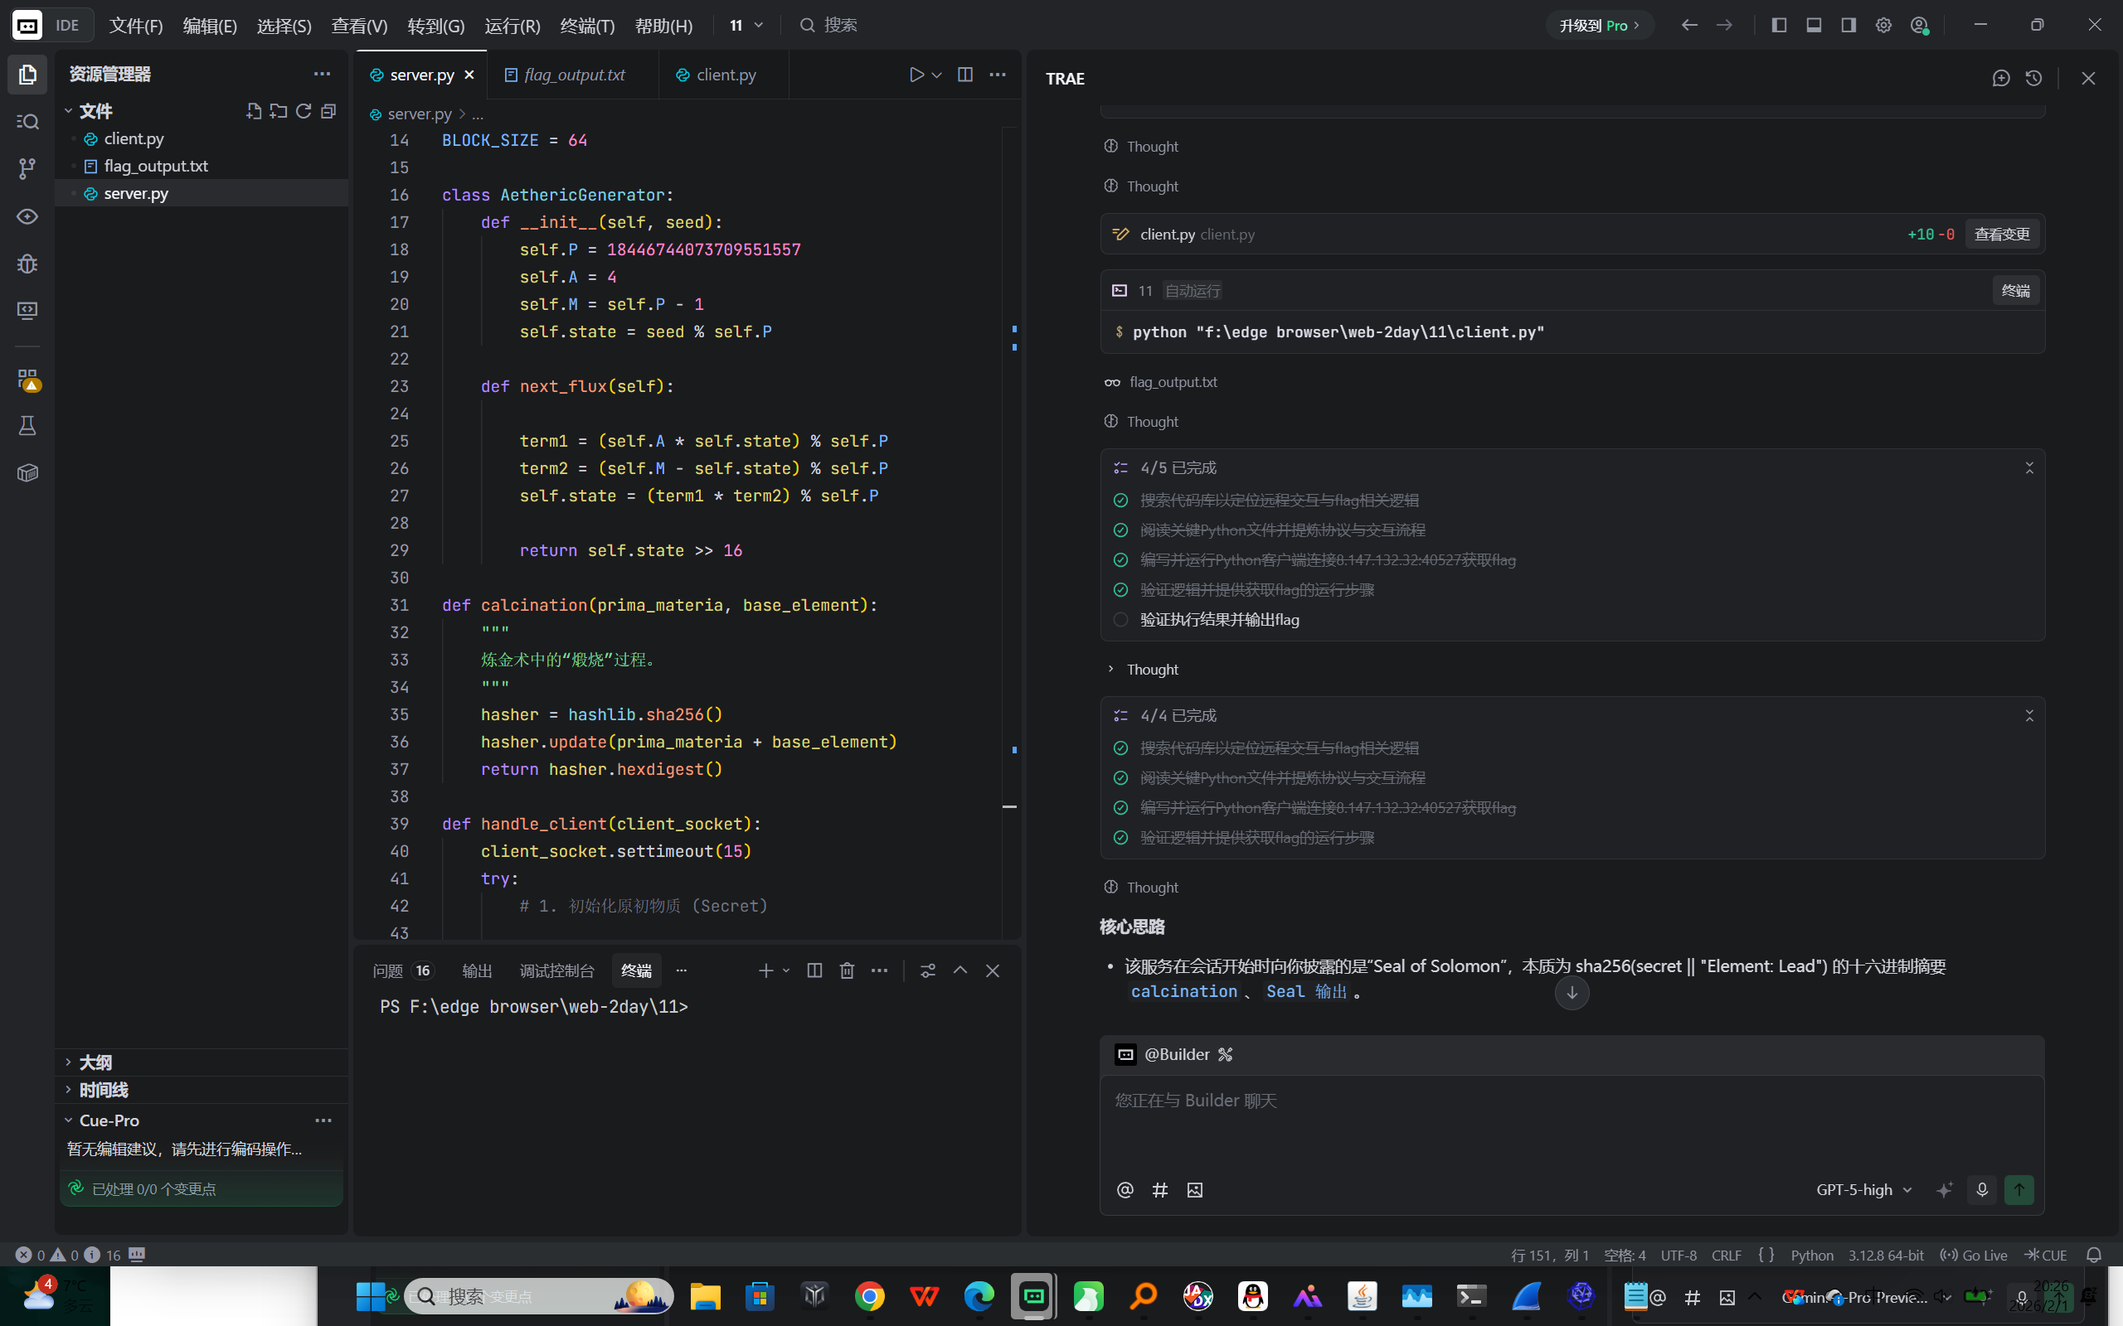Viewport: 2123px width, 1326px height.
Task: Switch to the flag_output.txt editor tab
Action: click(x=574, y=75)
